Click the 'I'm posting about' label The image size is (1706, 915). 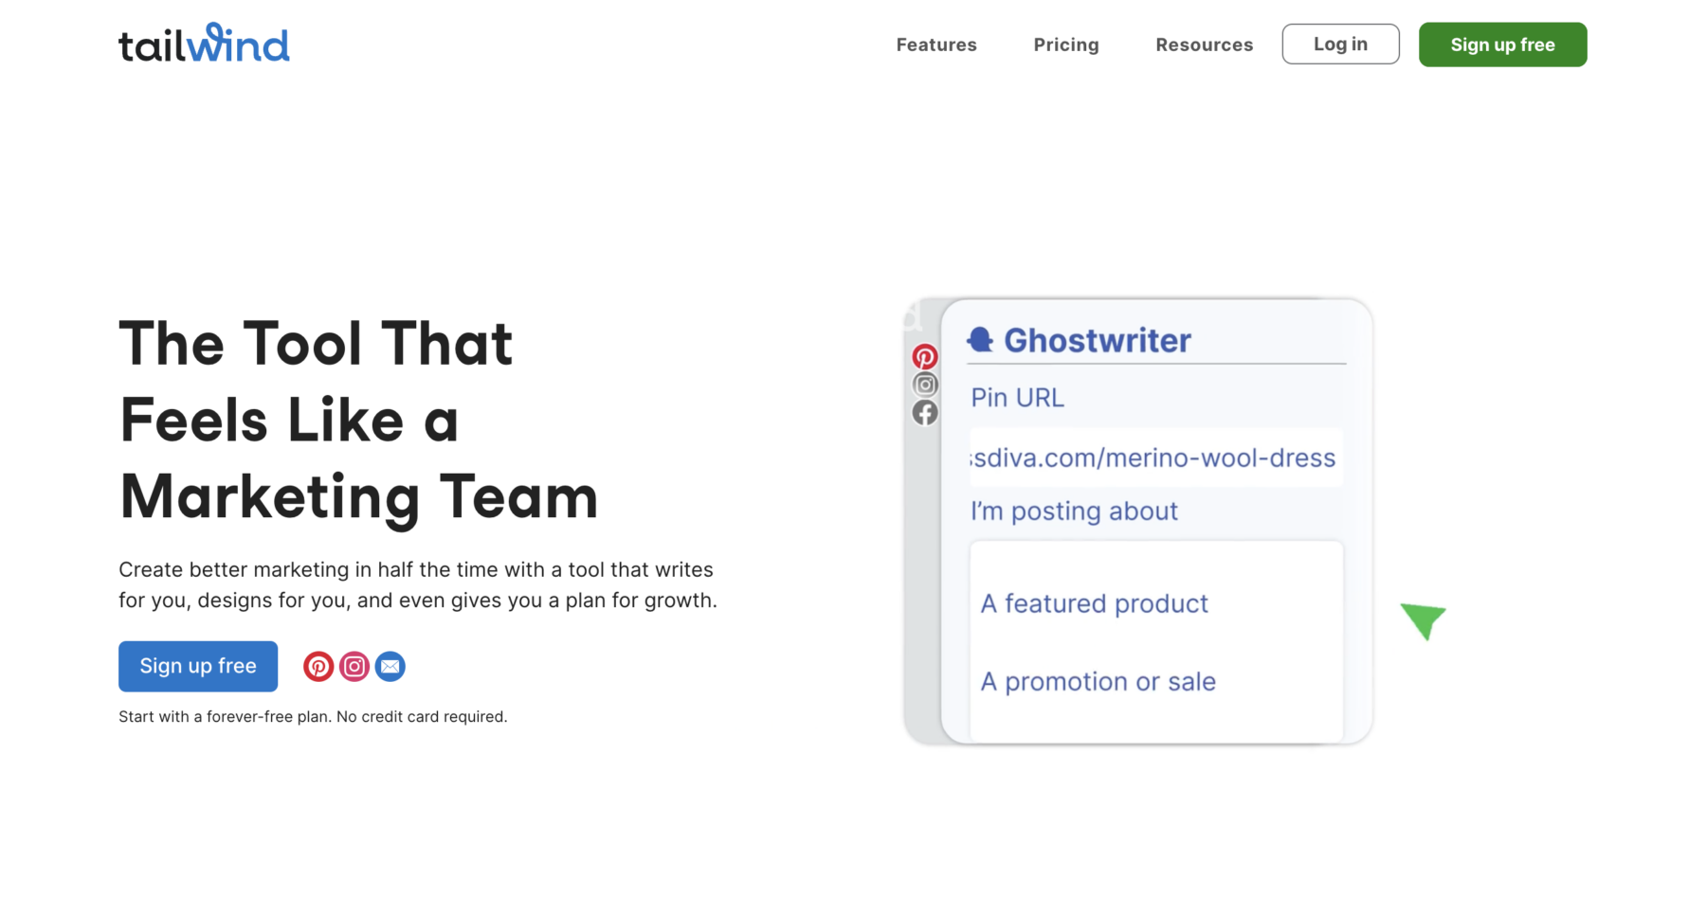click(x=1074, y=511)
